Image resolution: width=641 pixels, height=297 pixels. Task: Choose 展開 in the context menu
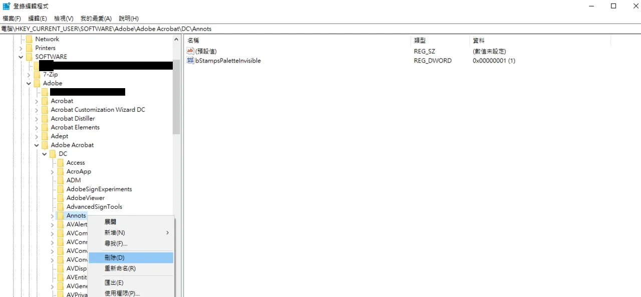coord(131,222)
